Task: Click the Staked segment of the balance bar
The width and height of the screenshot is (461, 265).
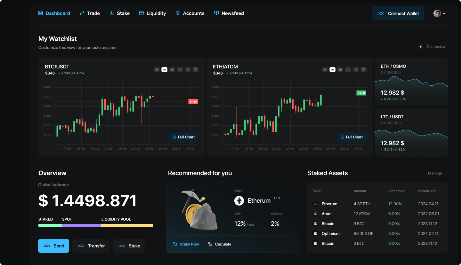Action: 50,225
